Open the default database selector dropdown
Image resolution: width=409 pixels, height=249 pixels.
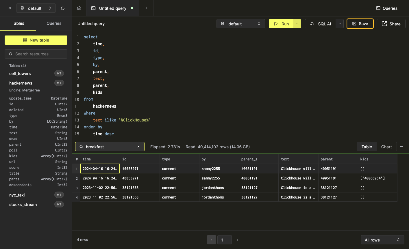[x=241, y=24]
